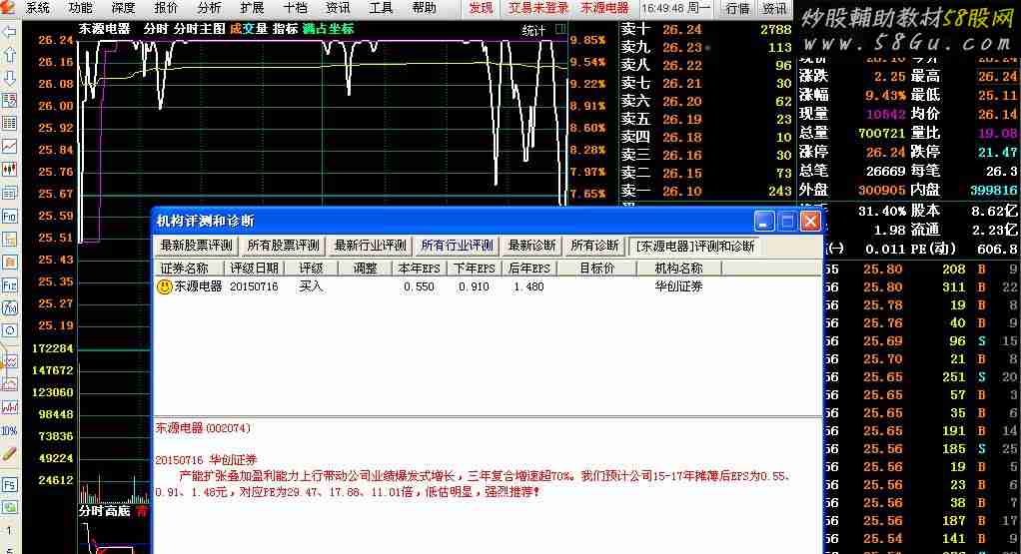Open the quote grid table icon in sidebar
This screenshot has height=554, width=1021.
click(9, 124)
